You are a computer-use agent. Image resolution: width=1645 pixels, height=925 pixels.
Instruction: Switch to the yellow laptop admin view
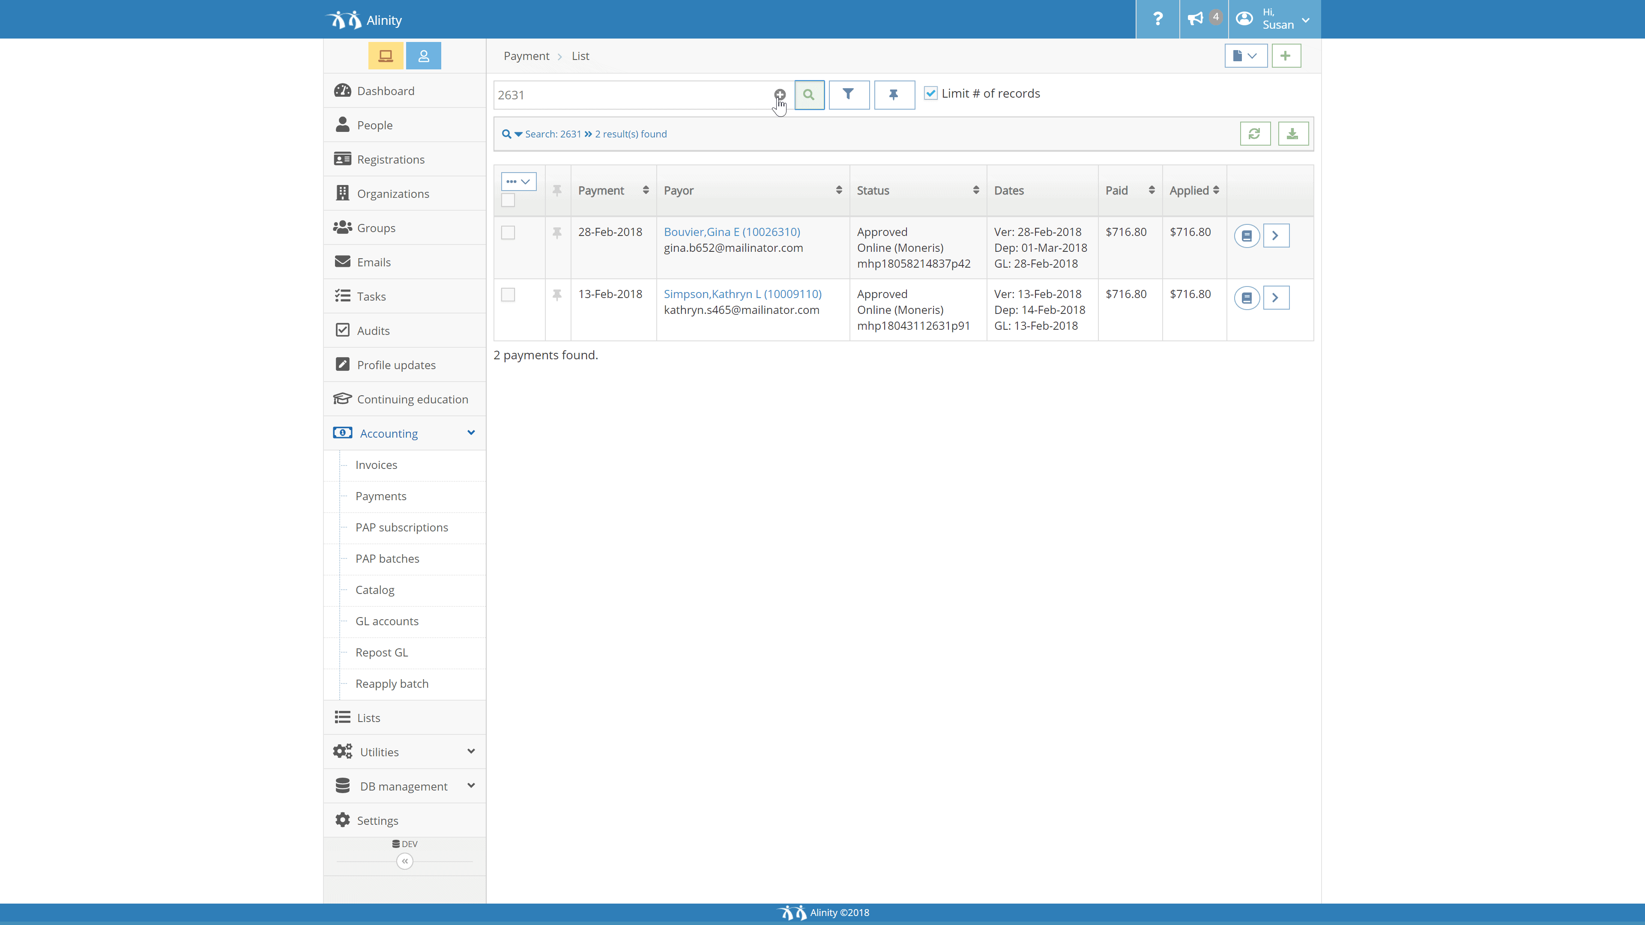(x=386, y=56)
